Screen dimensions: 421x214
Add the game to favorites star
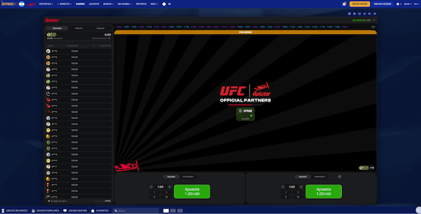point(365,13)
